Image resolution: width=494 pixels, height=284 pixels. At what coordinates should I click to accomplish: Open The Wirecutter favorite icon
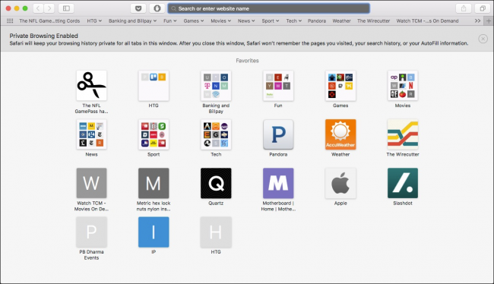coord(403,134)
